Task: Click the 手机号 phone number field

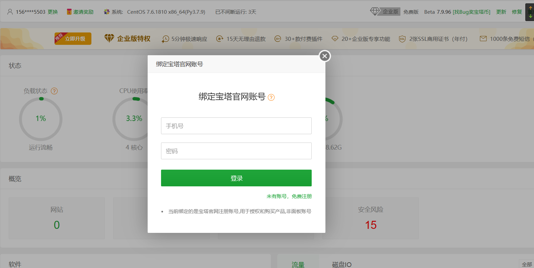Action: tap(236, 126)
